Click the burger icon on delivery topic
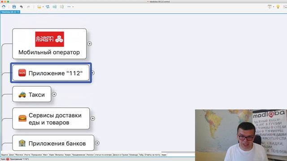This screenshot has height=161, width=287. [x=22, y=118]
